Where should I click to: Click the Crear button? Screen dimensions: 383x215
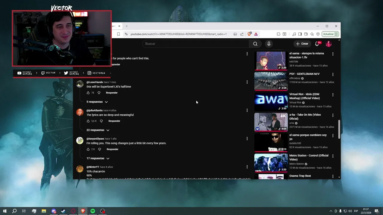(302, 44)
